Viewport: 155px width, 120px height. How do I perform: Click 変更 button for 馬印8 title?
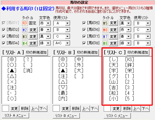[113, 43]
